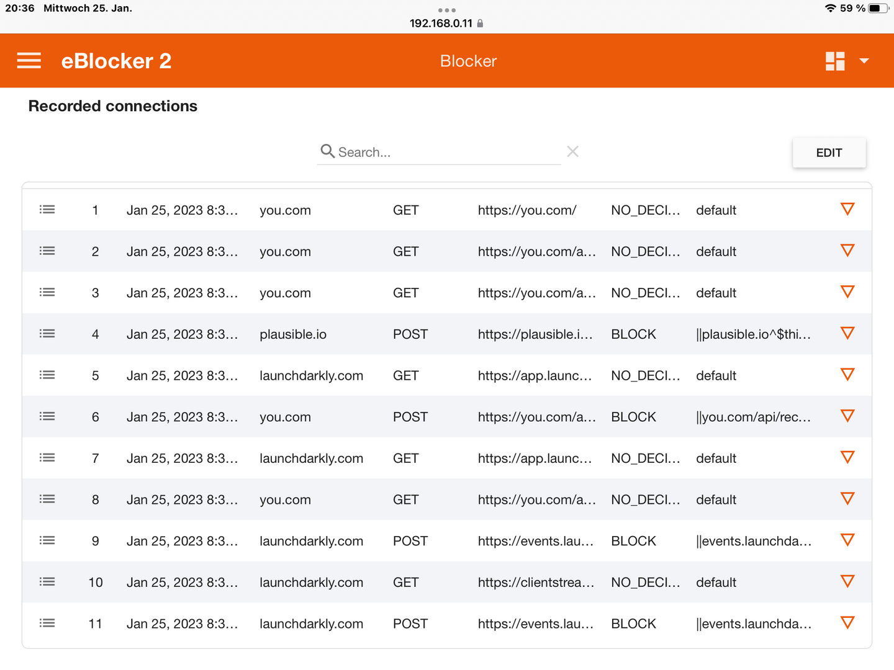Select https://events.lau… URL in row 9
This screenshot has height=670, width=894.
point(536,541)
